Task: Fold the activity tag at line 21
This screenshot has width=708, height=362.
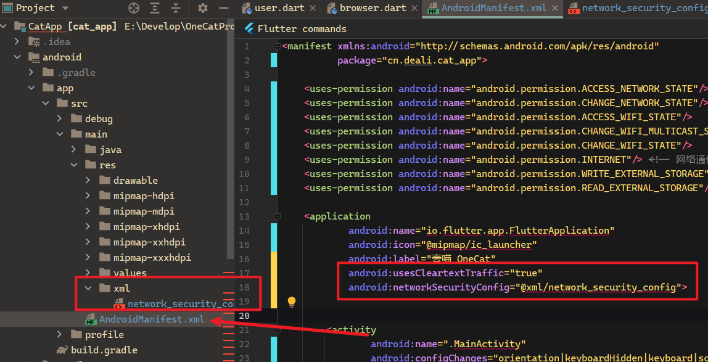Action: point(277,329)
